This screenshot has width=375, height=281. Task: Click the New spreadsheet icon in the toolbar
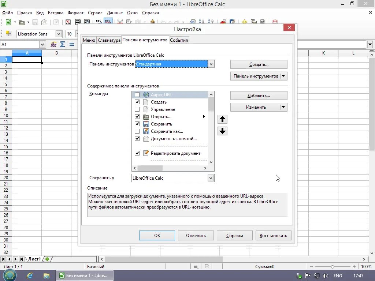tap(8, 22)
